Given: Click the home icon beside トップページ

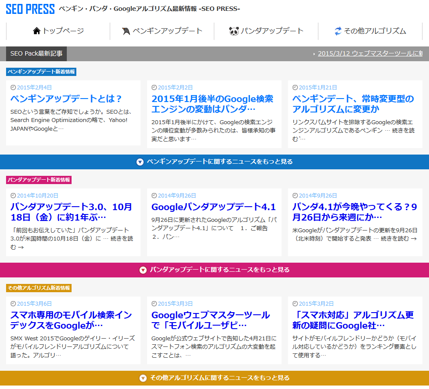Looking at the screenshot, I should (x=36, y=31).
